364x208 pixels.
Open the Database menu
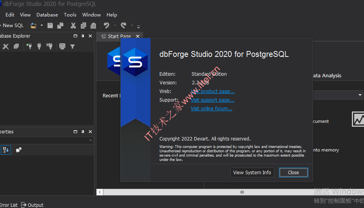point(47,15)
